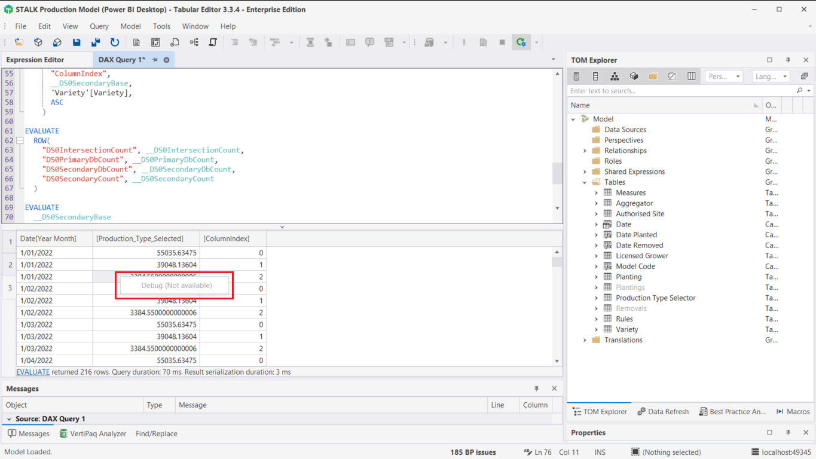The height and width of the screenshot is (459, 816).
Task: Select the display folders icon in TOM Explorer
Action: point(653,76)
